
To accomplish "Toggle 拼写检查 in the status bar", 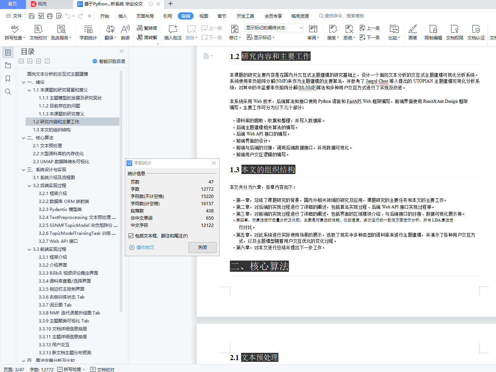I will [71, 369].
